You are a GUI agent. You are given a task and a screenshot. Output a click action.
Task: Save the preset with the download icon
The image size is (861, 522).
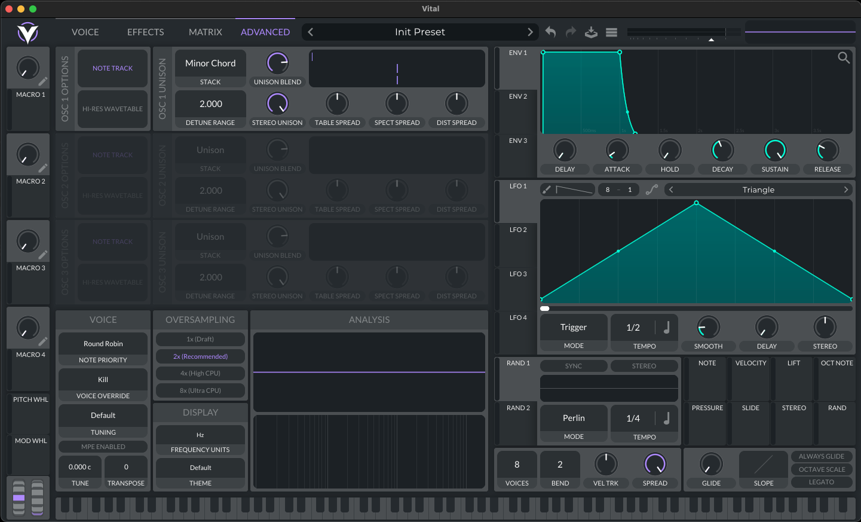click(591, 32)
